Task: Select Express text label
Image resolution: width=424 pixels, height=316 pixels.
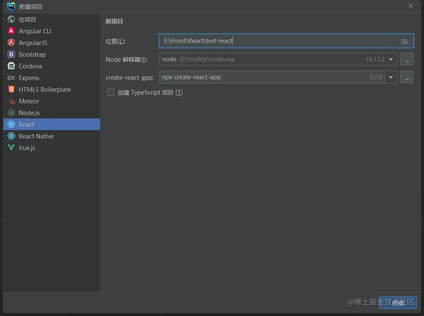Action: coord(29,78)
